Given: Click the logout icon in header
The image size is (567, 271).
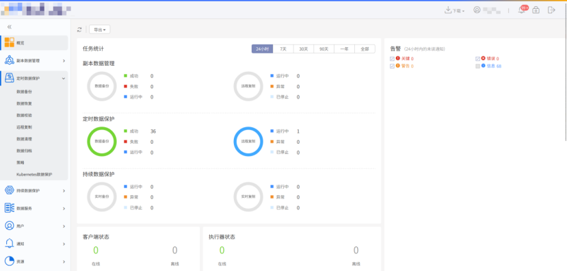Looking at the screenshot, I should 551,10.
